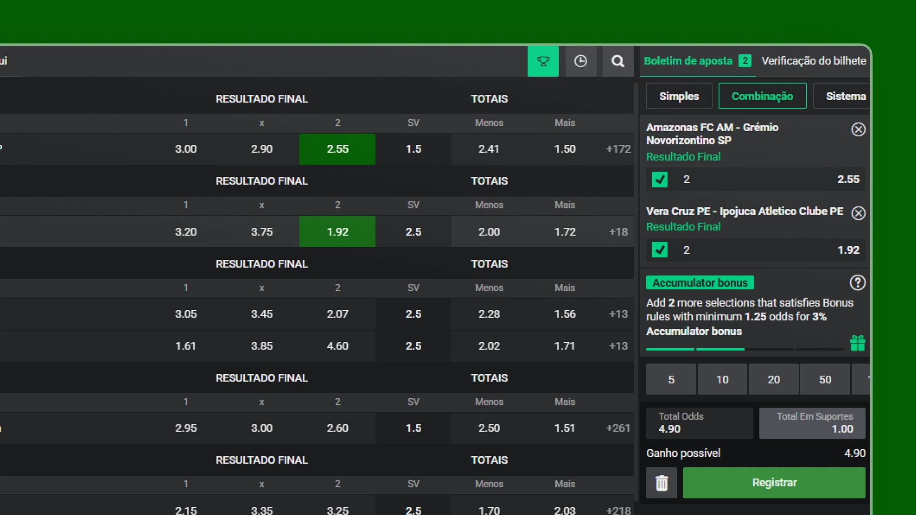The width and height of the screenshot is (916, 515).
Task: Click the green gift bonus icon
Action: (x=857, y=343)
